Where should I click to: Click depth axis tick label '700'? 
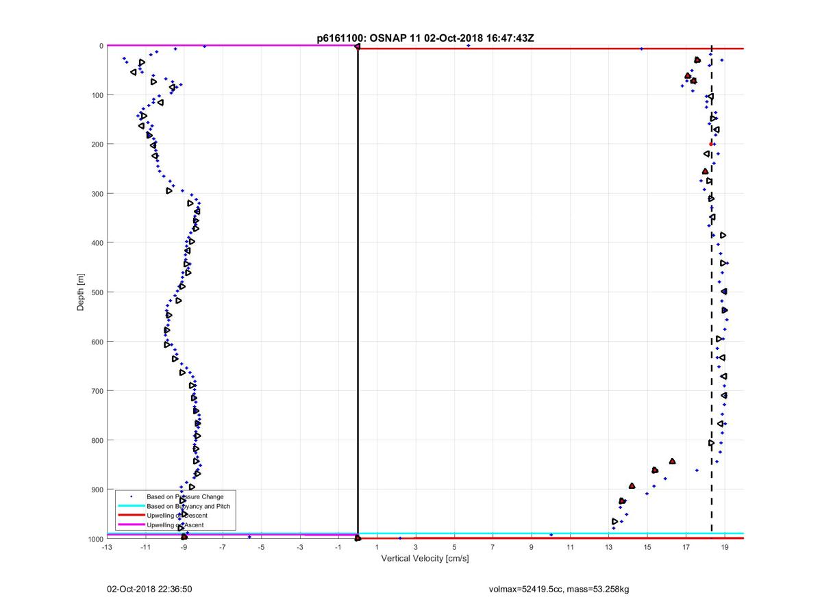tap(97, 391)
